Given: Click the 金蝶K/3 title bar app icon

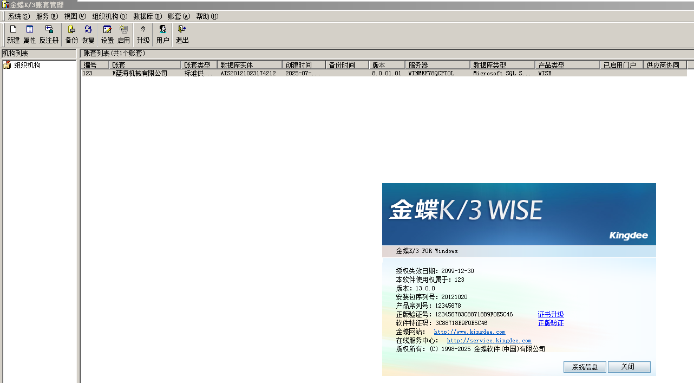Looking at the screenshot, I should click(5, 5).
